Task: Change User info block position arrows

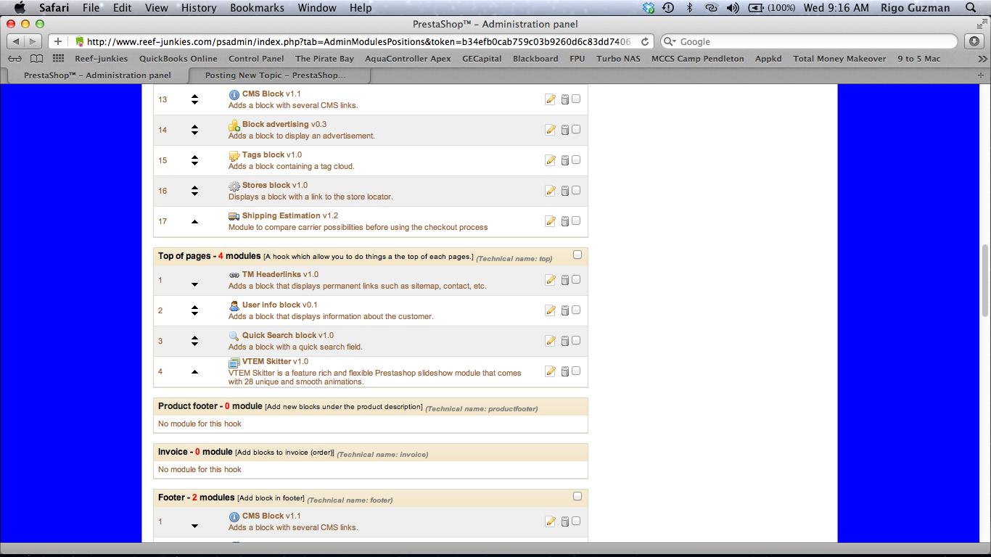Action: pyautogui.click(x=194, y=310)
